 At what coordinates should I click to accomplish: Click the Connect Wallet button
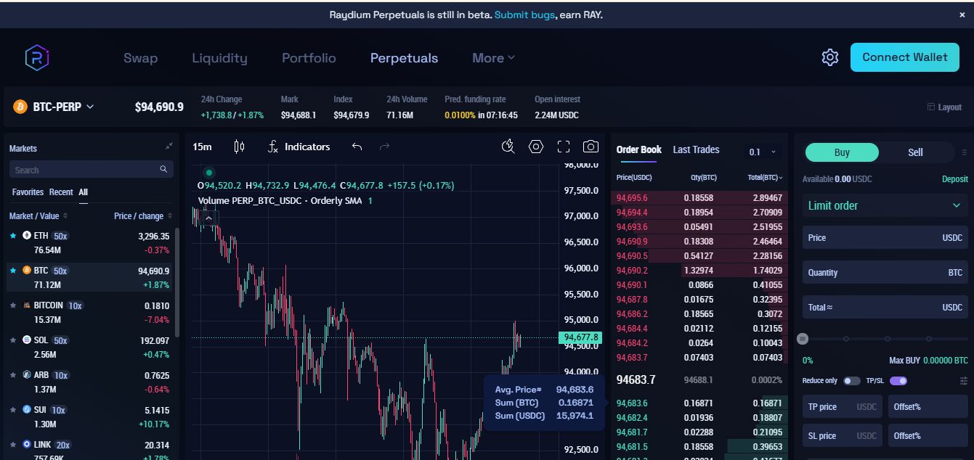pyautogui.click(x=904, y=57)
